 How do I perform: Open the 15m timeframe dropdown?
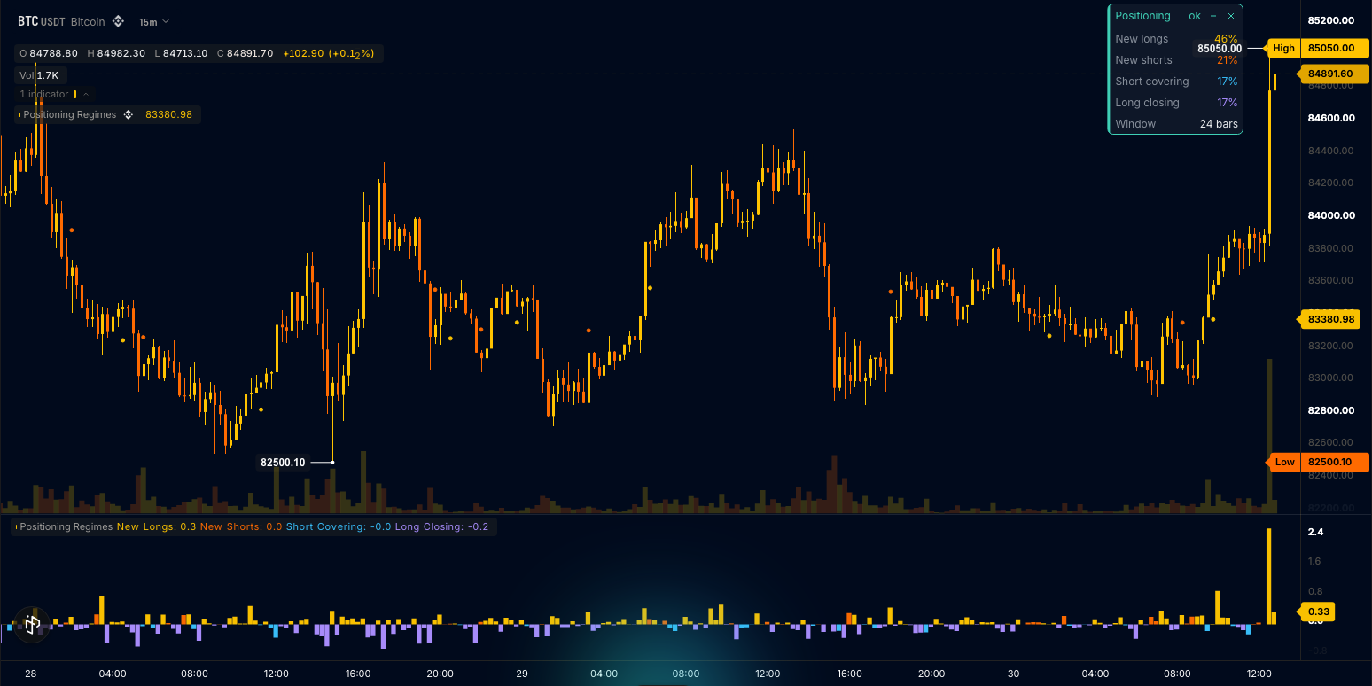(x=154, y=21)
